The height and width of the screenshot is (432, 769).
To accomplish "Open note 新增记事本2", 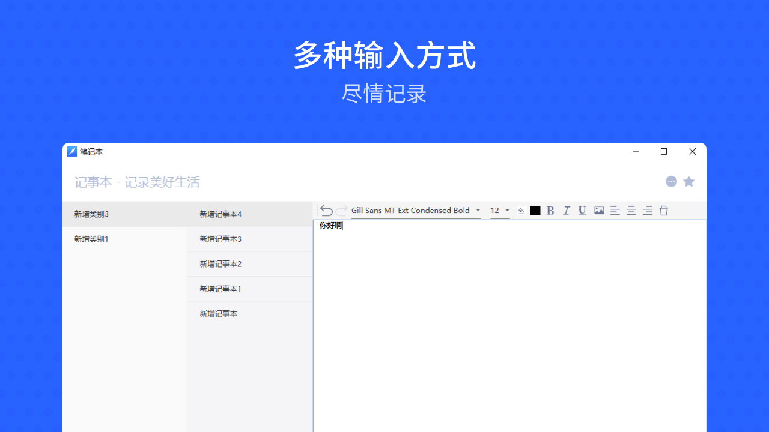I will click(x=250, y=264).
